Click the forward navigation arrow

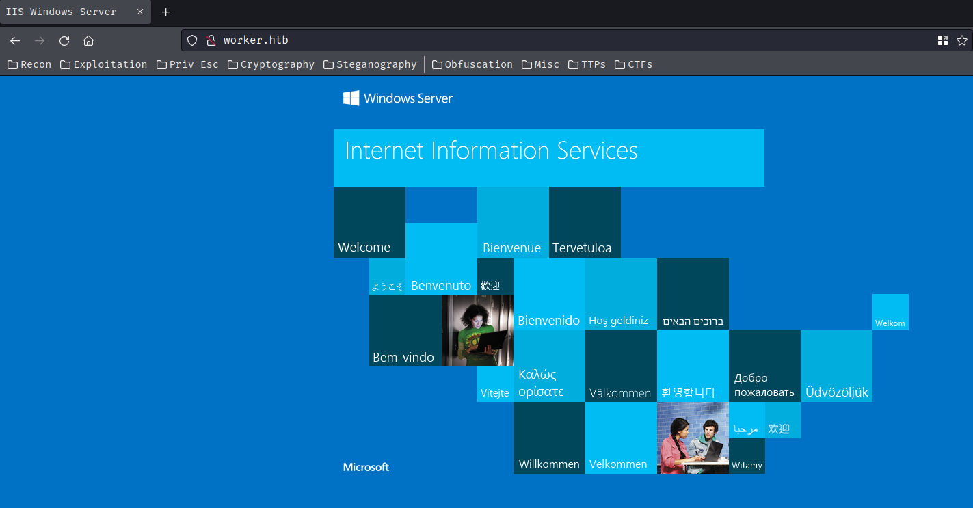40,40
